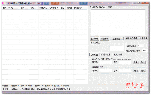The image size is (151, 95).
Task: Click the 刷花 column header
Action: pos(63,8)
